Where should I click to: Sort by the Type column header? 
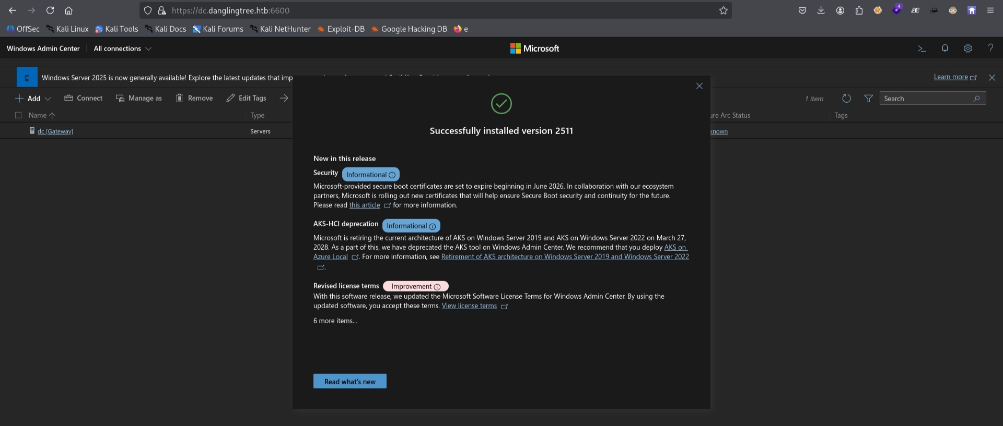tap(257, 115)
